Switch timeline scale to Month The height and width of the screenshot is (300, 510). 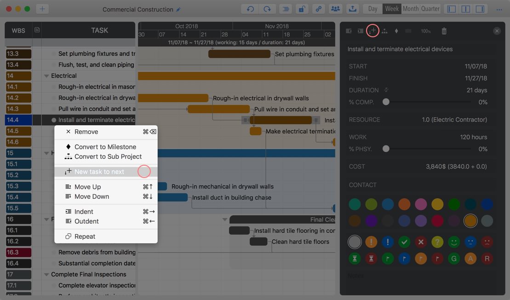(410, 9)
